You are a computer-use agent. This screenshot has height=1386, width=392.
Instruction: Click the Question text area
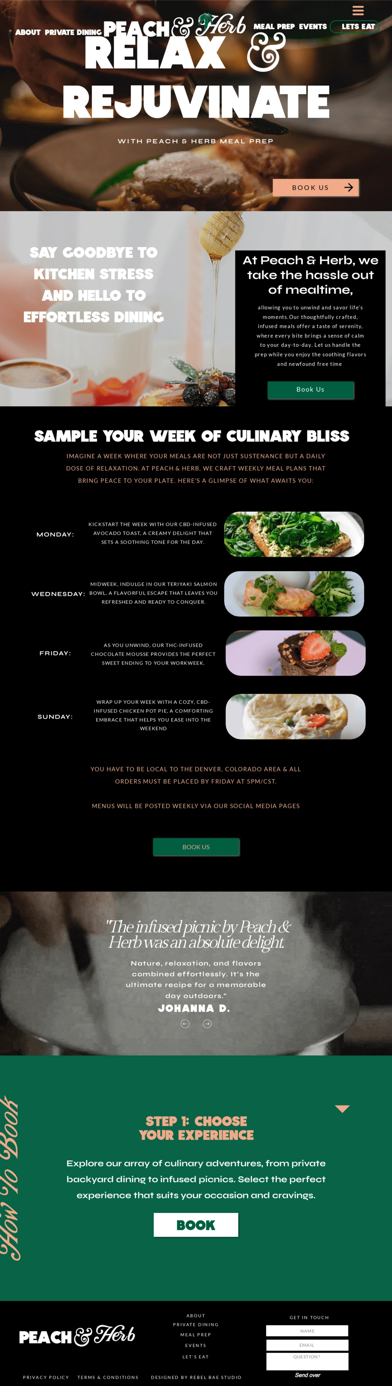coord(307,1362)
